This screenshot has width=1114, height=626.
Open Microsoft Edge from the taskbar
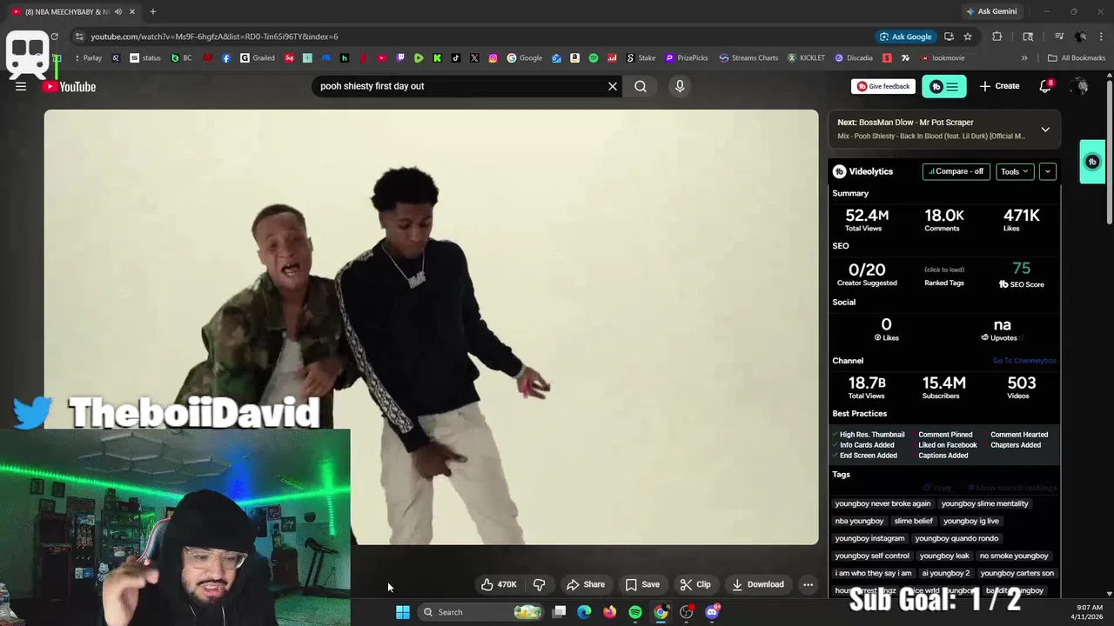click(584, 612)
